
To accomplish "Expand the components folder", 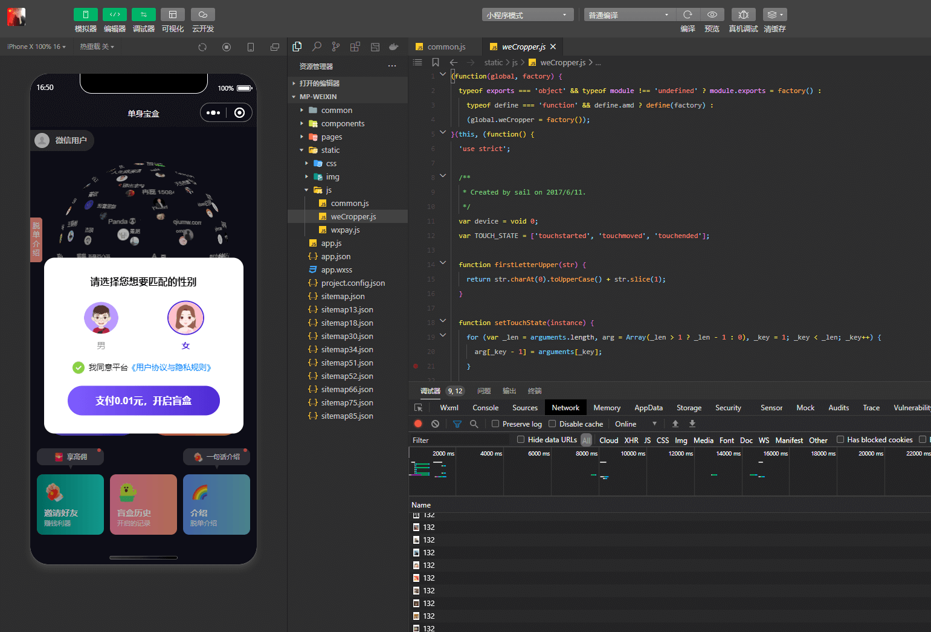I will click(x=343, y=124).
